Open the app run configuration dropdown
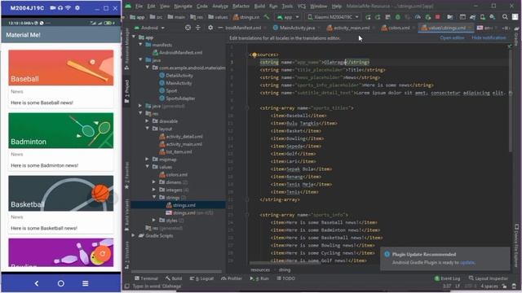 pyautogui.click(x=288, y=16)
